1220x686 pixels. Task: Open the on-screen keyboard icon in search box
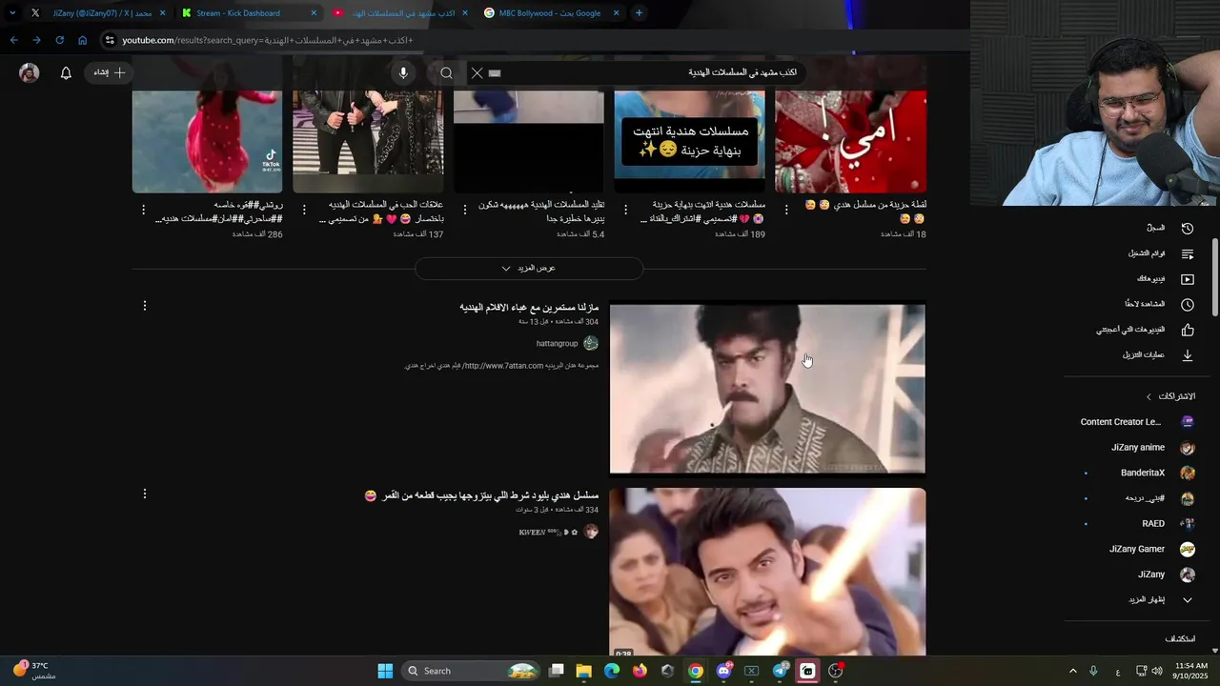(x=495, y=73)
